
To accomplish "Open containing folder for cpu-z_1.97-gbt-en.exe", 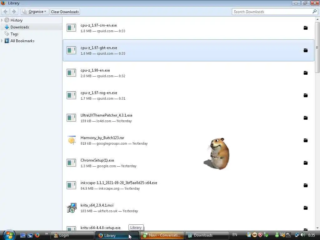I will click(x=306, y=50).
